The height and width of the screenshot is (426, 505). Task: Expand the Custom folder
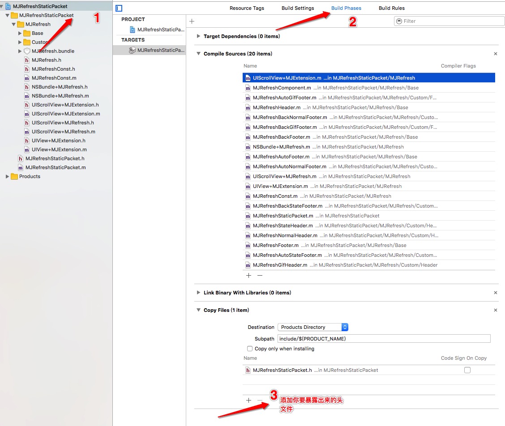click(x=20, y=42)
